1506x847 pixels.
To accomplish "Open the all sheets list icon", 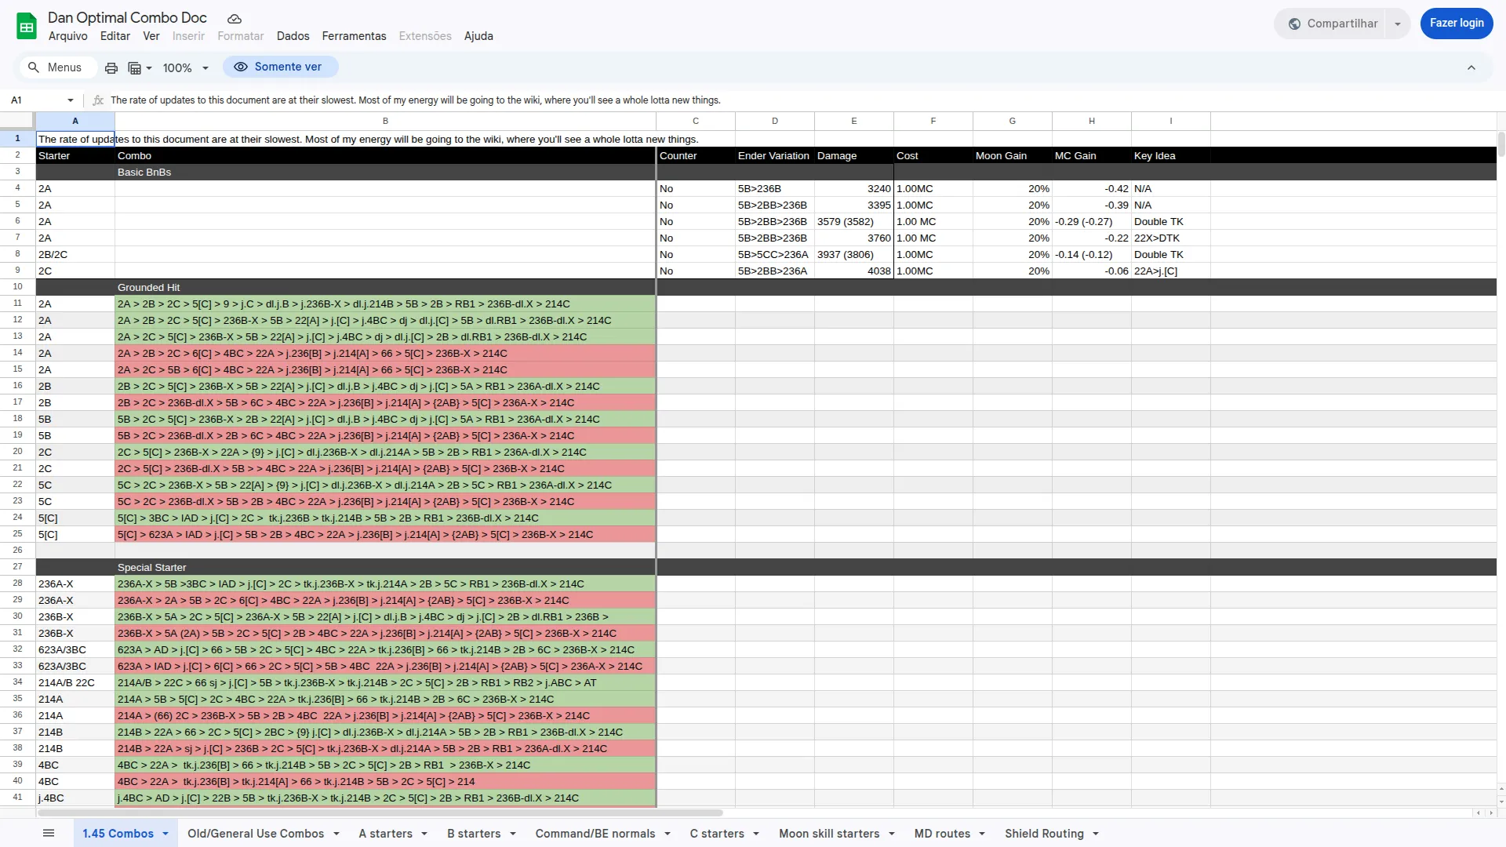I will (49, 833).
